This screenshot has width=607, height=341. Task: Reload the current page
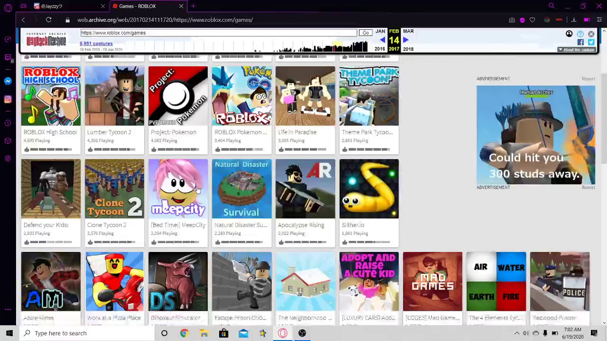(48, 20)
